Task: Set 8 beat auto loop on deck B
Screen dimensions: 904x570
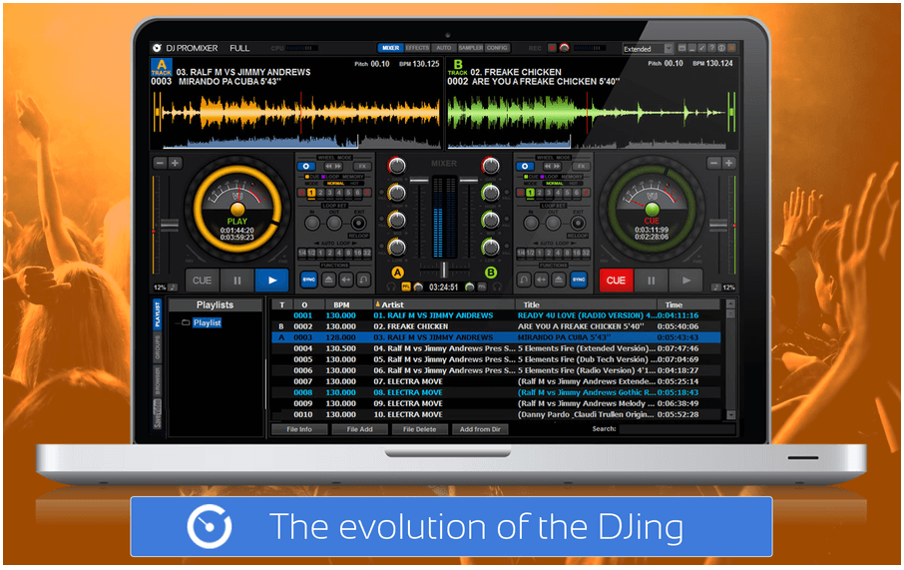Action: click(x=567, y=253)
